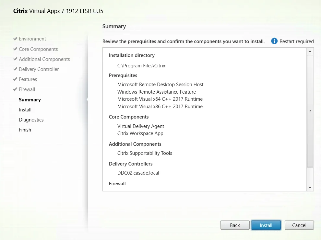Click the Install button to begin installation
321x240 pixels.
tap(266, 225)
